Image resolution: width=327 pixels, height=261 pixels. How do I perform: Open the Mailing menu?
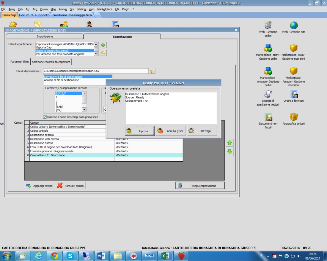pyautogui.click(x=81, y=9)
